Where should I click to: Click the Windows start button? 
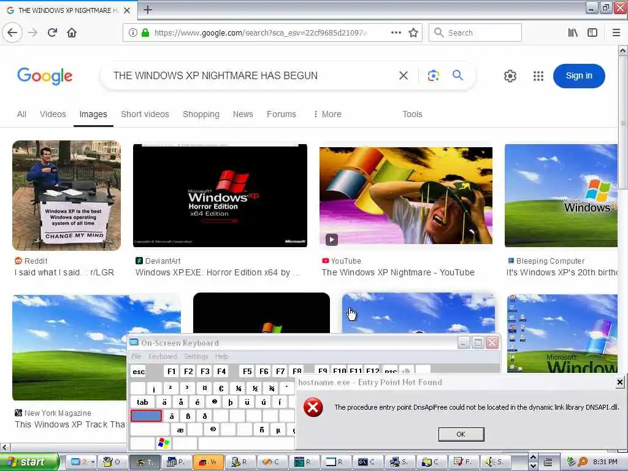click(x=29, y=462)
